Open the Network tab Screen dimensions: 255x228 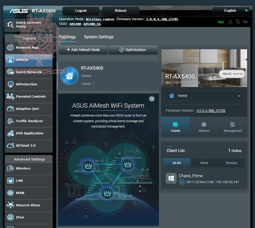204,127
